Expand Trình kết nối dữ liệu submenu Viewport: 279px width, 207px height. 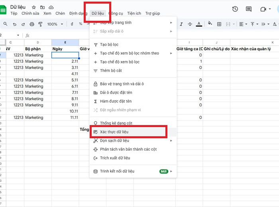pyautogui.click(x=133, y=171)
